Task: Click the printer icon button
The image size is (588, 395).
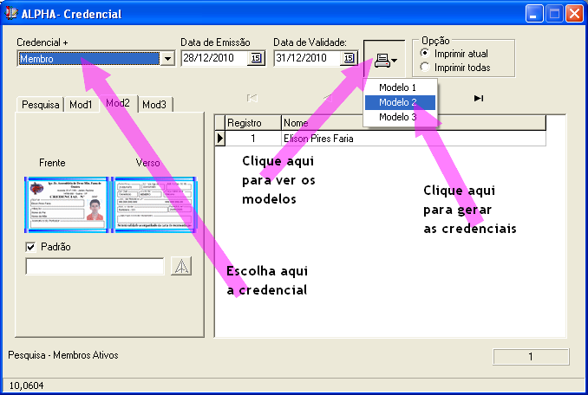Action: (x=382, y=60)
